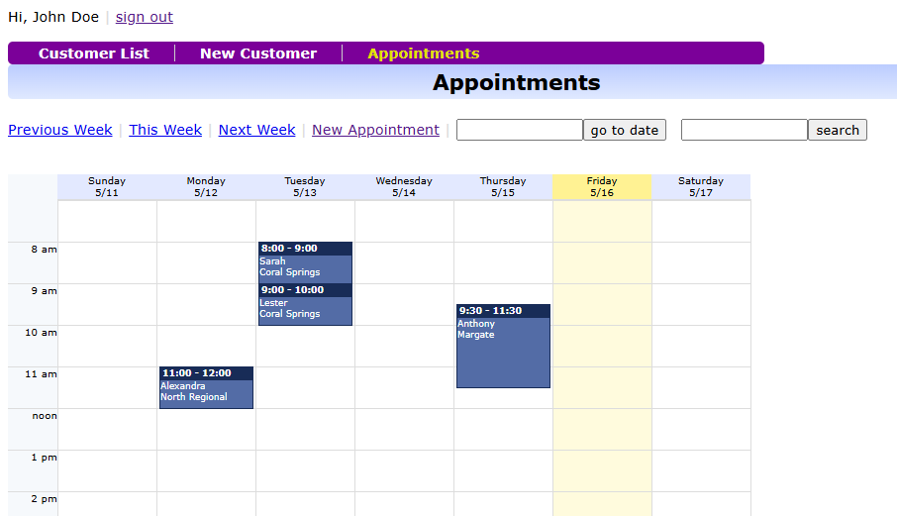
Task: Focus the search text field
Action: point(744,130)
